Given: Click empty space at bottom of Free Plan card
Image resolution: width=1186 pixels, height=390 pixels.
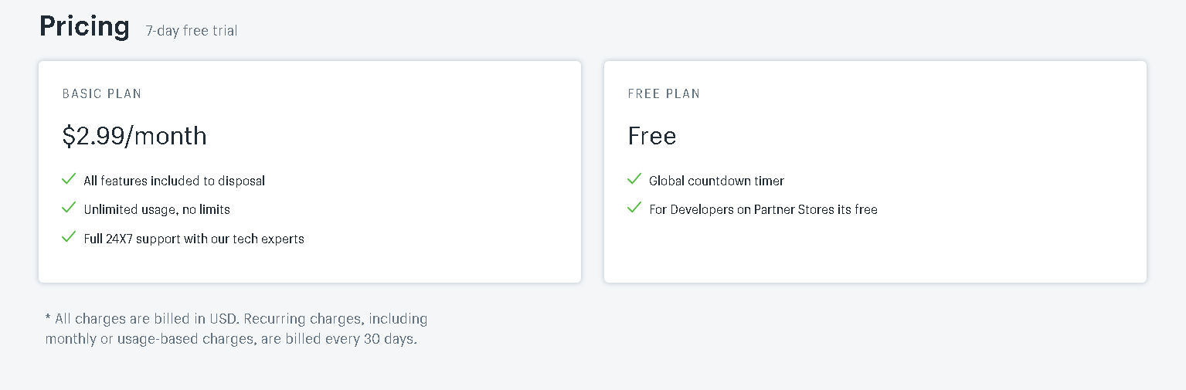Looking at the screenshot, I should [x=875, y=259].
